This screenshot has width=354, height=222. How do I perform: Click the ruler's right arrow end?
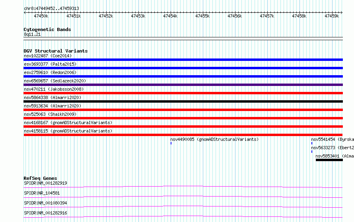[x=342, y=12]
